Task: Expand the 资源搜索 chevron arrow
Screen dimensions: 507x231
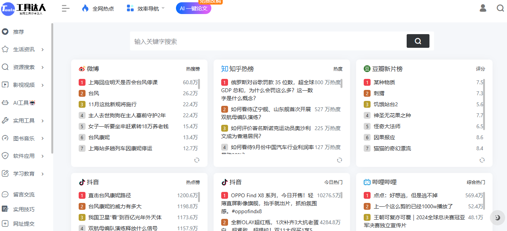Action: click(x=43, y=68)
